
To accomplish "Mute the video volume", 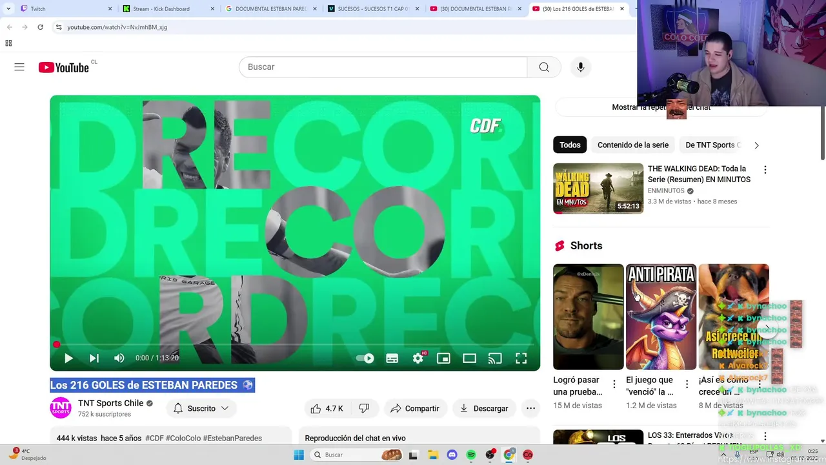I will [x=119, y=358].
